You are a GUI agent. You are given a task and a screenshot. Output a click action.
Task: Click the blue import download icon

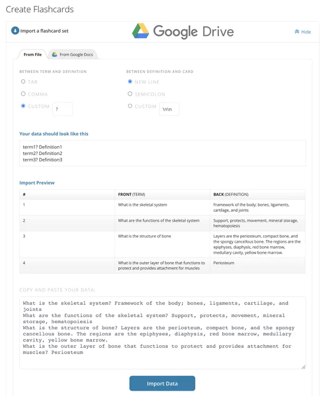(x=15, y=31)
